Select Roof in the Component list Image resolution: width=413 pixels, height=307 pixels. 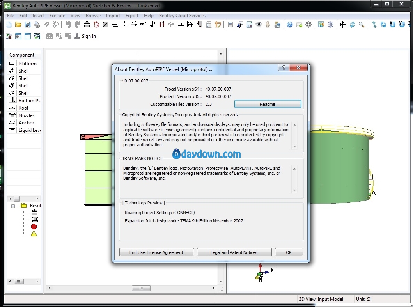(24, 108)
